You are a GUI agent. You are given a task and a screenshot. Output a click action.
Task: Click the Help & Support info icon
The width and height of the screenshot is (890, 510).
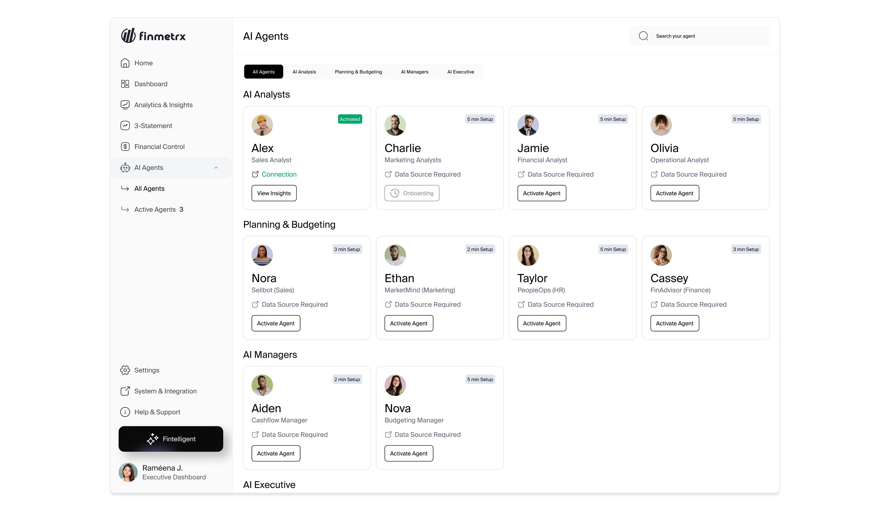(125, 412)
